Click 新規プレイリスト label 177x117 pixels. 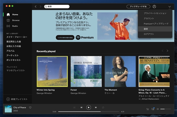click(x=19, y=99)
